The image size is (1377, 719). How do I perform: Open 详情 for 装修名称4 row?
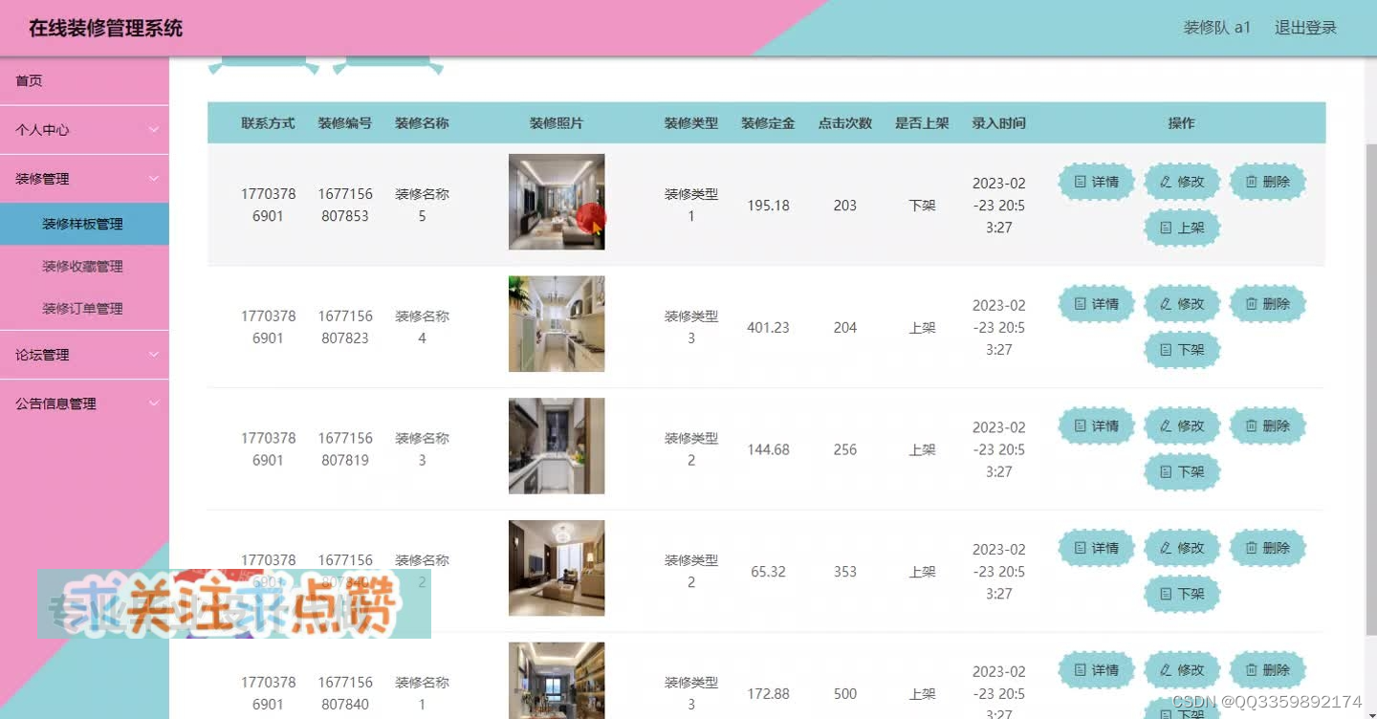pyautogui.click(x=1096, y=304)
